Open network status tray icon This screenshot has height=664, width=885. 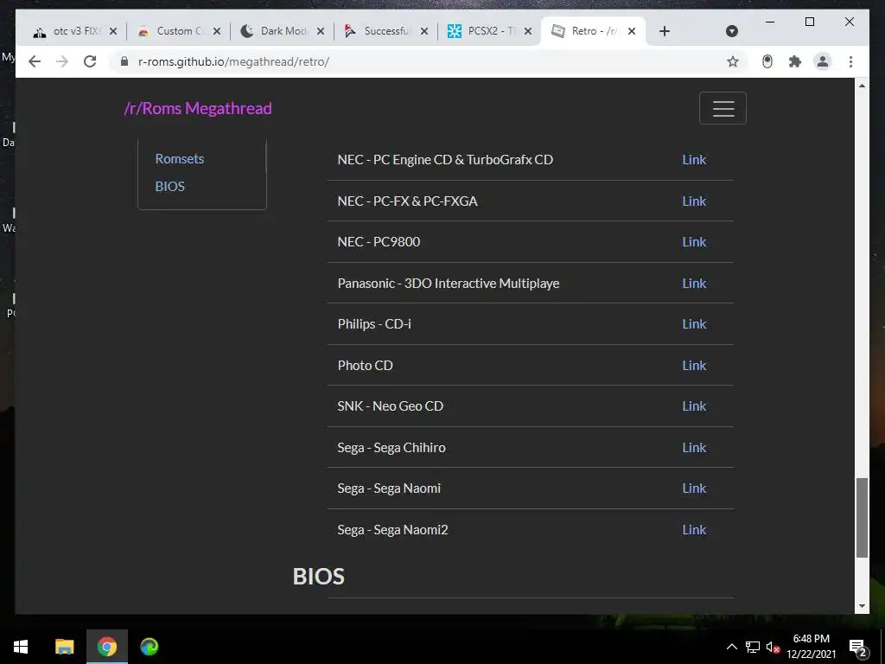pos(753,647)
